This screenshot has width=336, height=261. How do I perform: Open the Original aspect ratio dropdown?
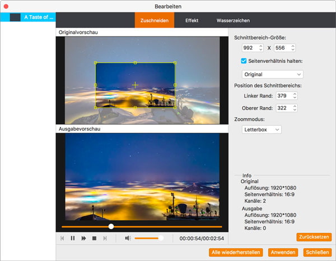[273, 74]
